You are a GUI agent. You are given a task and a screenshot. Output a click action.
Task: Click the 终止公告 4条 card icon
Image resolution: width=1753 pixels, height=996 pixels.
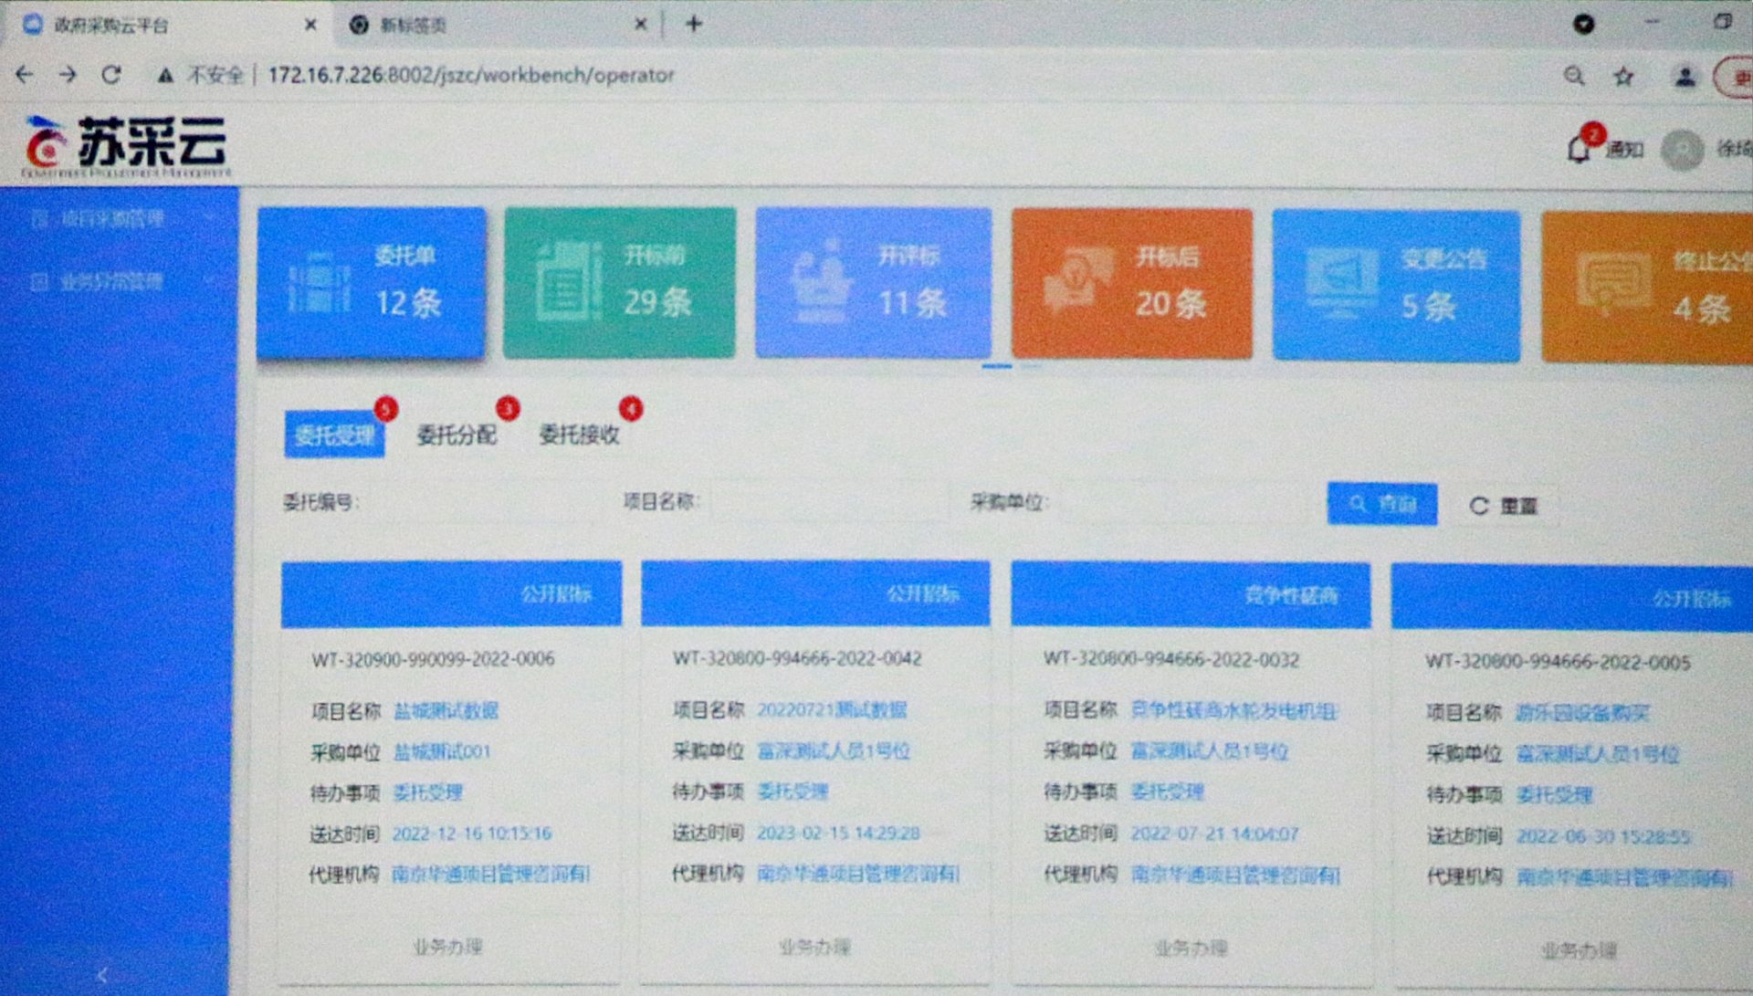pyautogui.click(x=1612, y=283)
